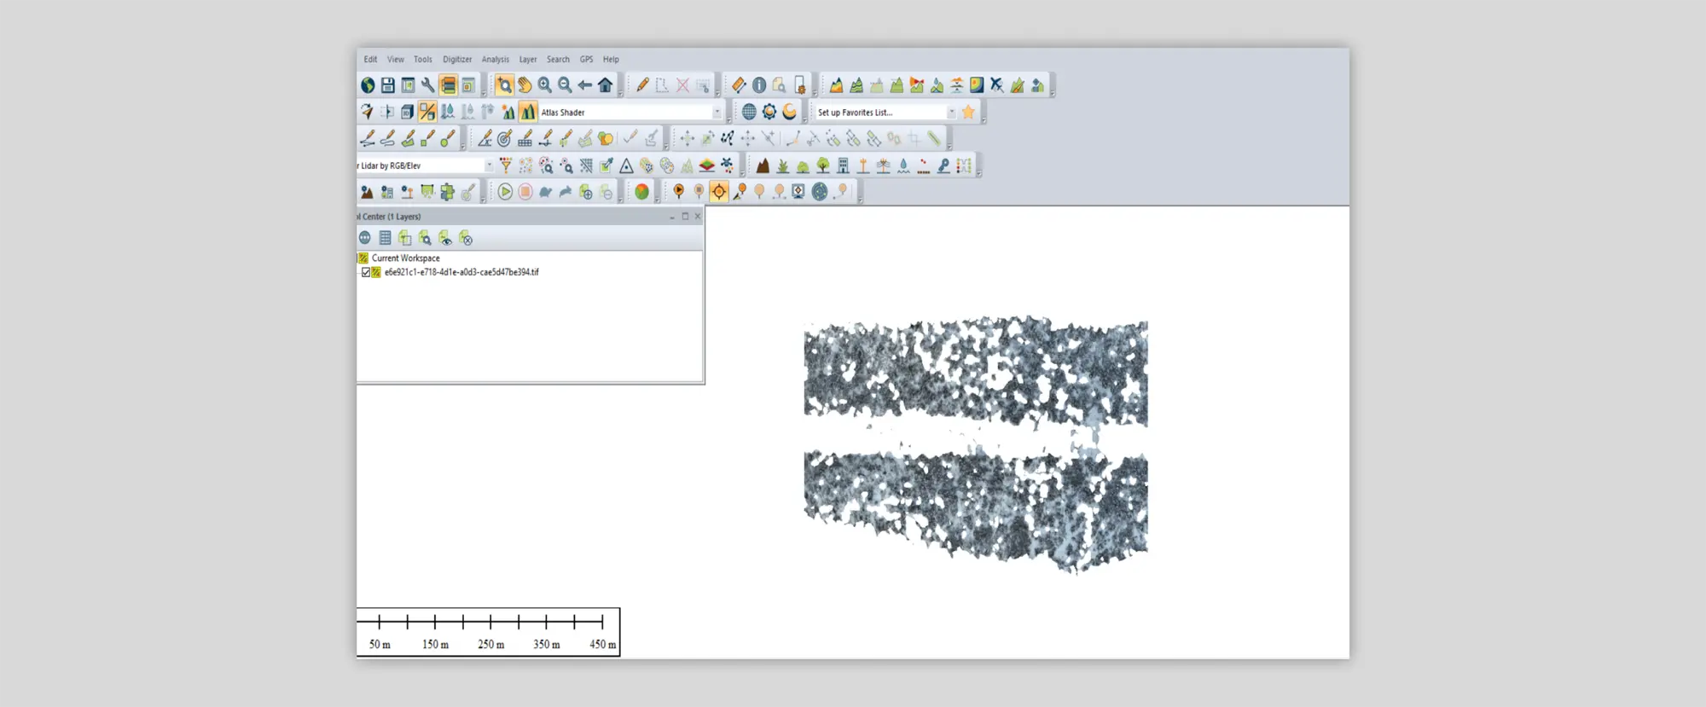1706x707 pixels.
Task: Click the Zoom In magnifier icon
Action: 545,85
